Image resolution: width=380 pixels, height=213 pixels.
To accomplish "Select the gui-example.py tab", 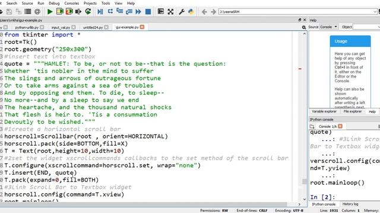I will (x=127, y=27).
